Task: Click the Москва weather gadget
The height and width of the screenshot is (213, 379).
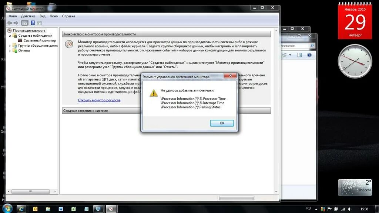Action: pos(355,187)
